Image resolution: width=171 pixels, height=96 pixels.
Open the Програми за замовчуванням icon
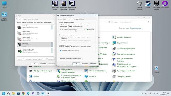point(58,71)
